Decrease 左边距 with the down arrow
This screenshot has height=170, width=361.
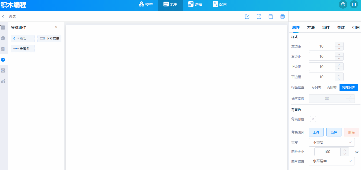point(339,48)
